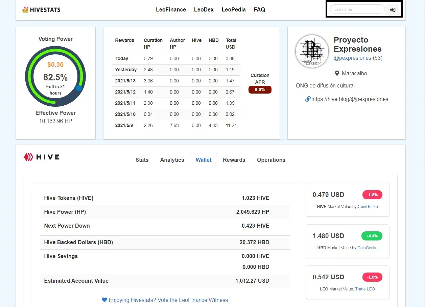Click the username input field
425x307 pixels.
pos(357,9)
